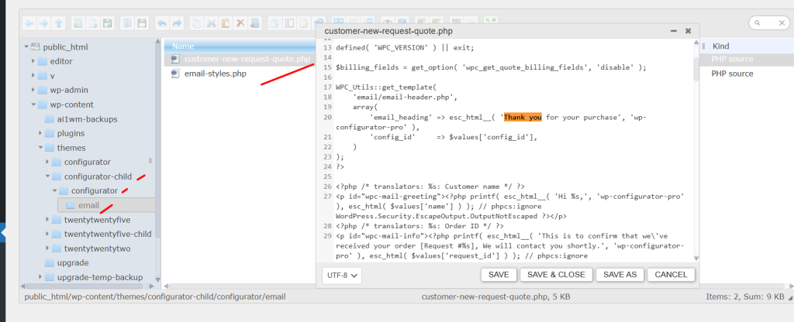
Task: Collapse the wp-content folder arrow
Action: [x=33, y=104]
